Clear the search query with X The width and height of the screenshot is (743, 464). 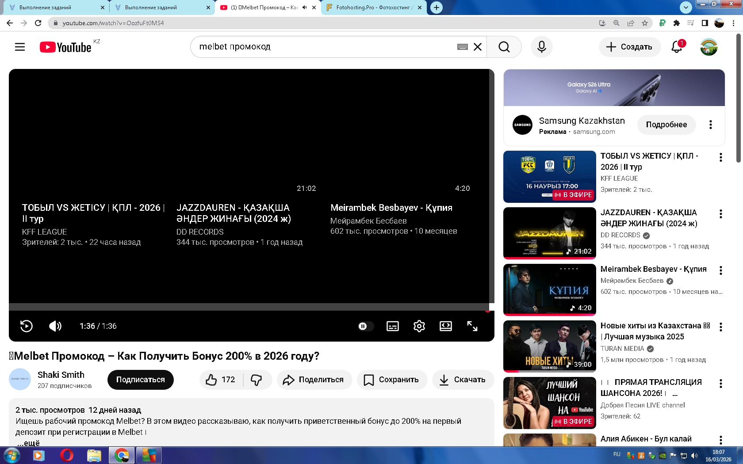pyautogui.click(x=478, y=47)
